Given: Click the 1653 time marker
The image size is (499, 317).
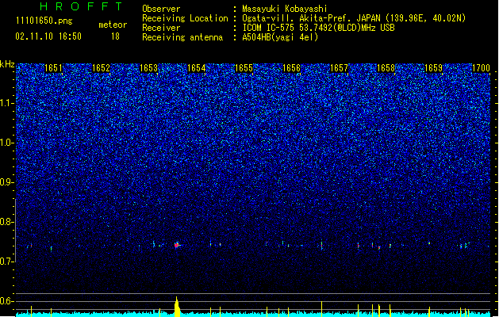Looking at the screenshot, I should pyautogui.click(x=148, y=68).
